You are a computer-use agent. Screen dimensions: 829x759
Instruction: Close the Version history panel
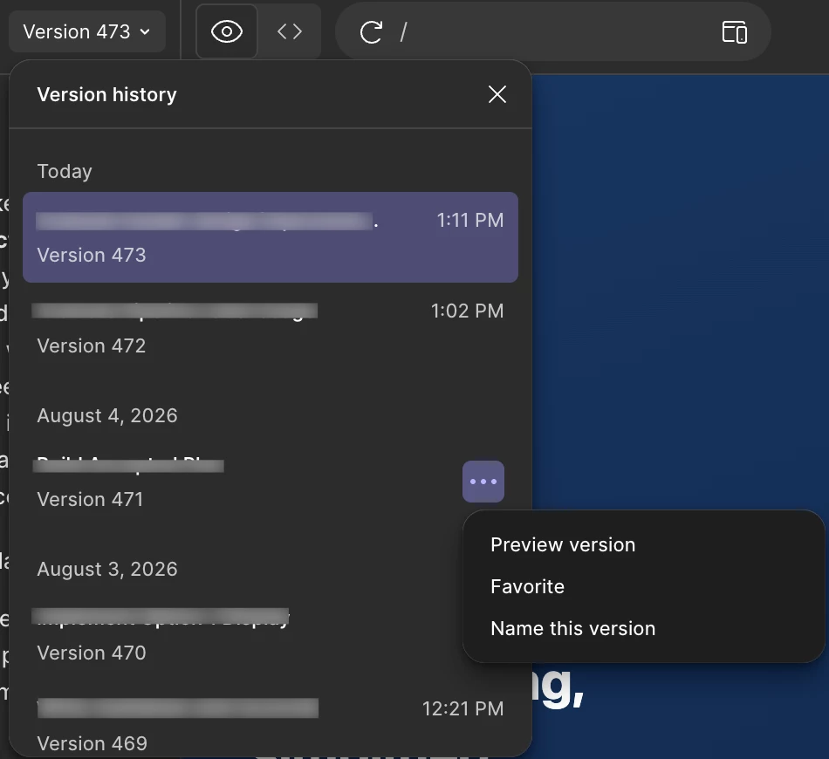[497, 94]
